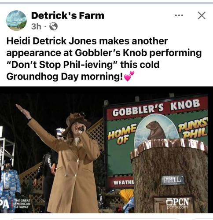Viewport: 213px width, 220px height.
Task: Hide the post with the X button
Action: pyautogui.click(x=202, y=15)
